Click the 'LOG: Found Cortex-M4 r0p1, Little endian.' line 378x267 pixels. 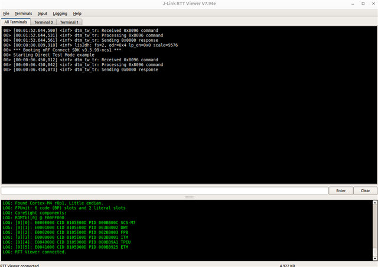point(53,203)
